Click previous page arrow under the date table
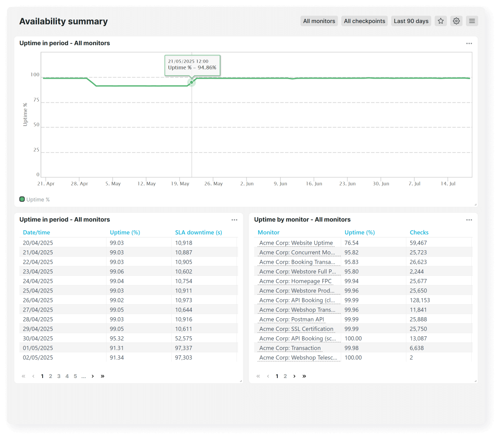Screen dimensions: 499x438 click(33, 376)
